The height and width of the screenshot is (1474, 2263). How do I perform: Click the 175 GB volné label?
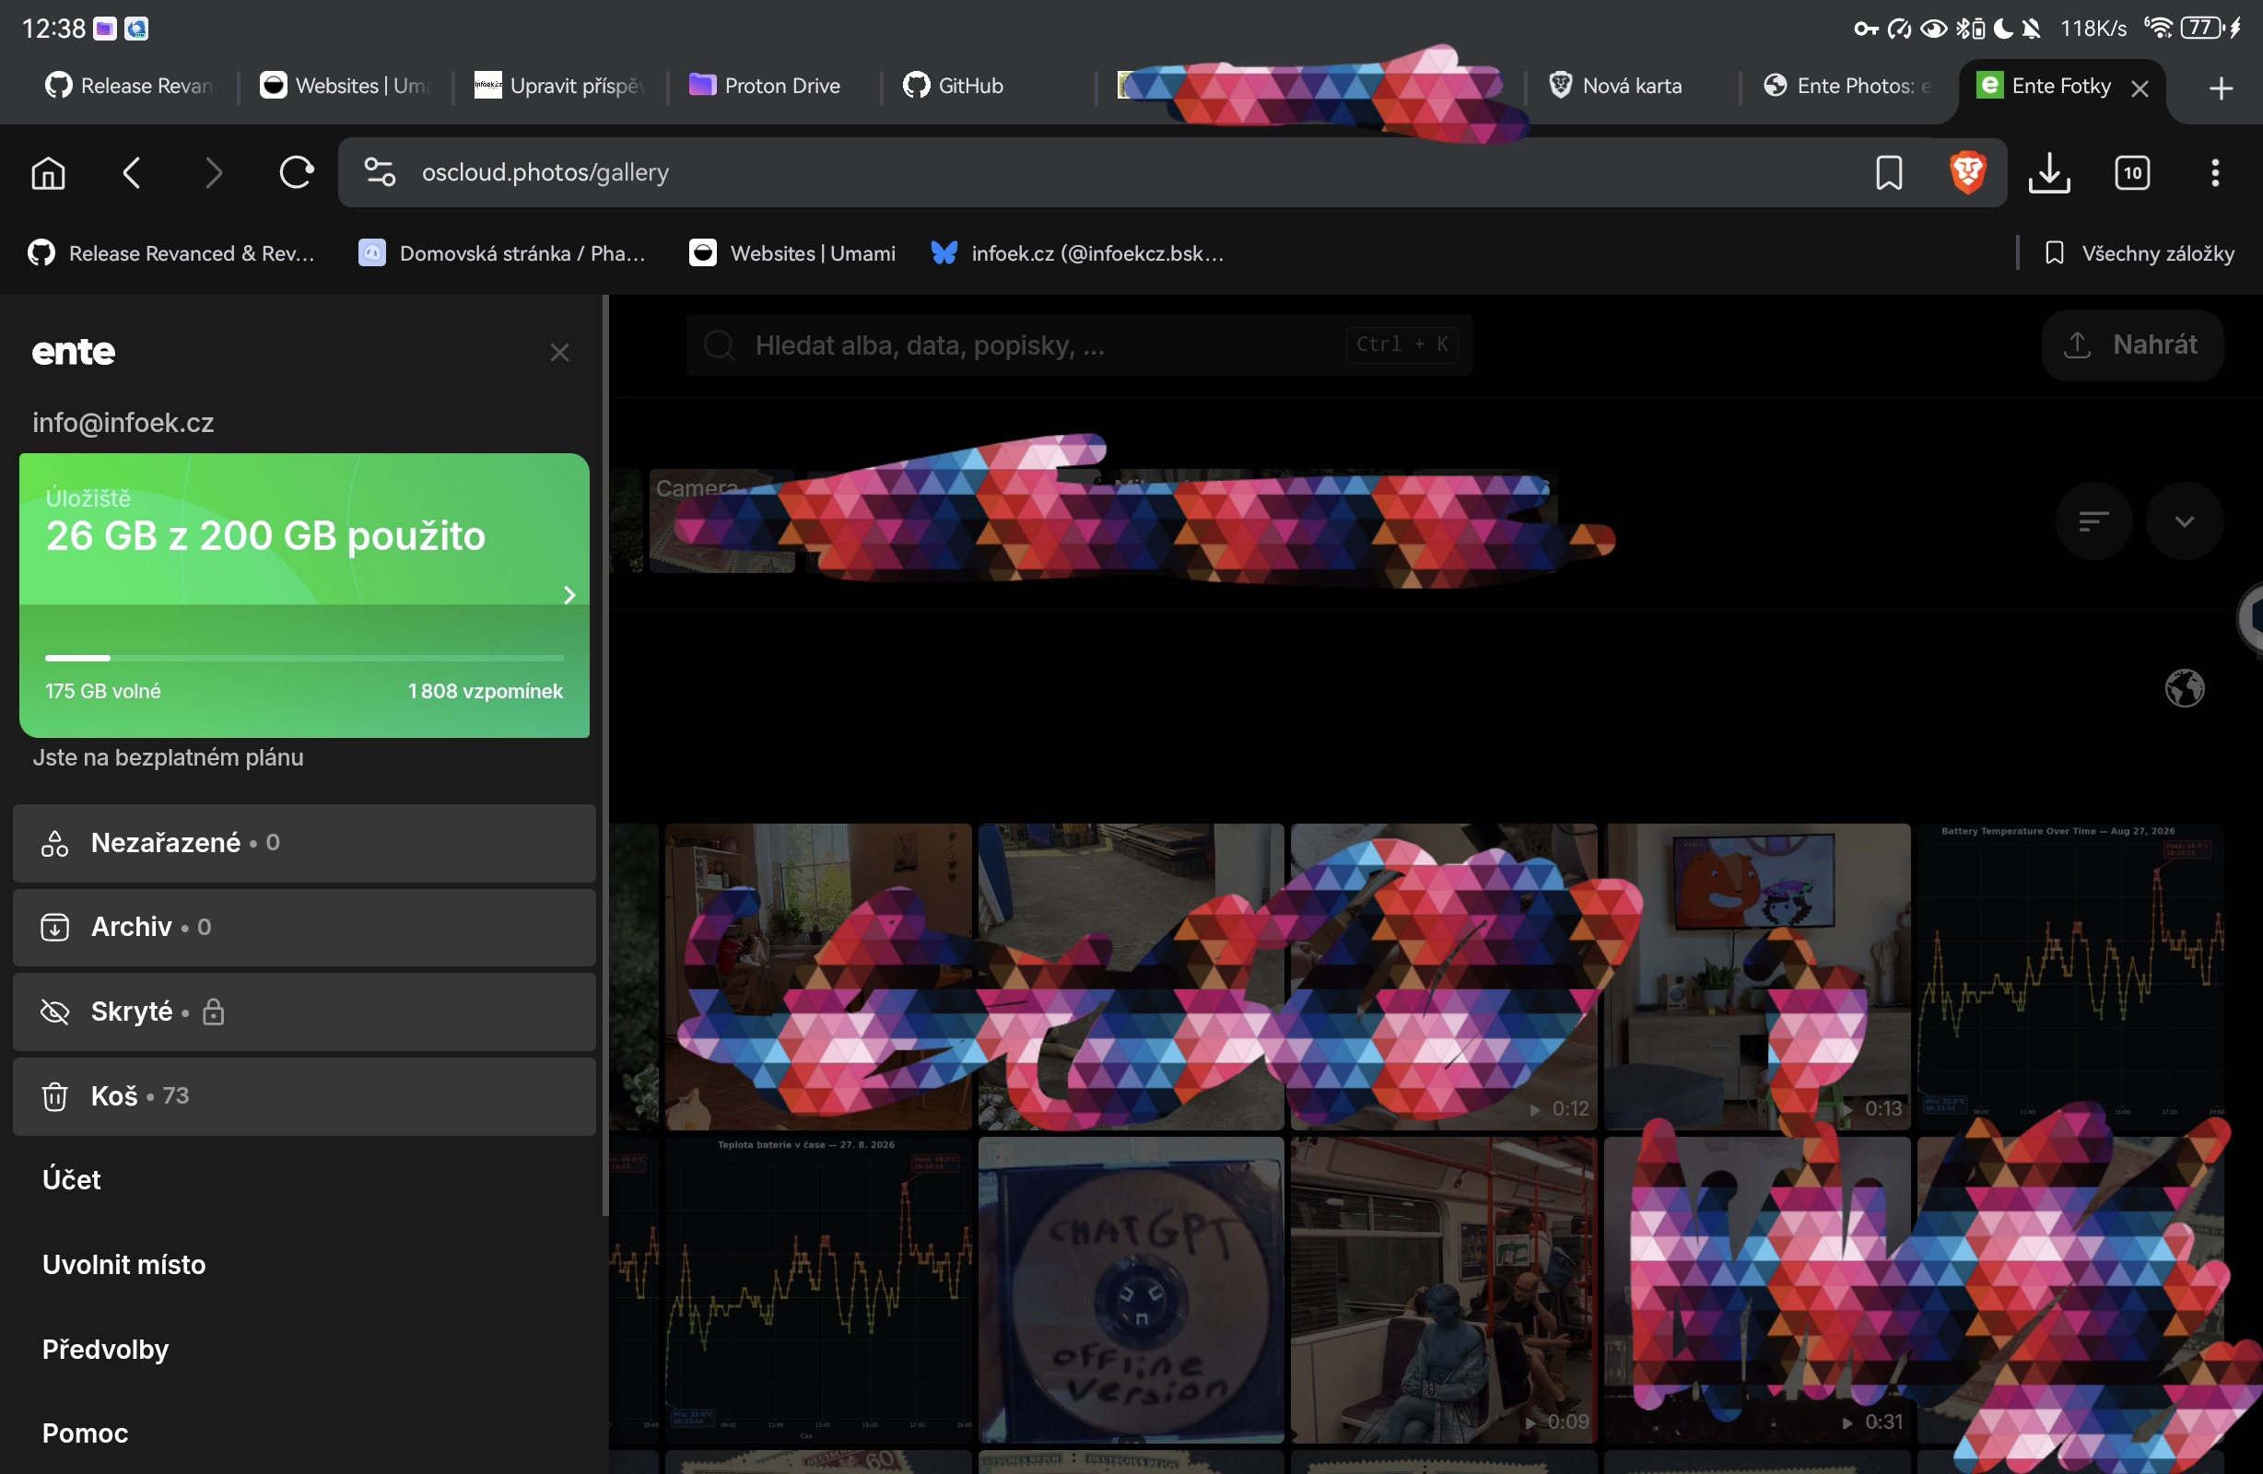tap(102, 691)
